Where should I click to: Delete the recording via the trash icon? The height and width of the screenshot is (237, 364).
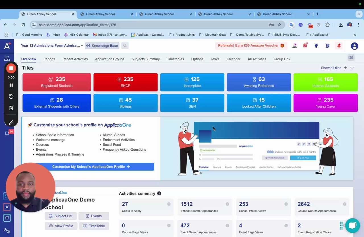pyautogui.click(x=11, y=108)
